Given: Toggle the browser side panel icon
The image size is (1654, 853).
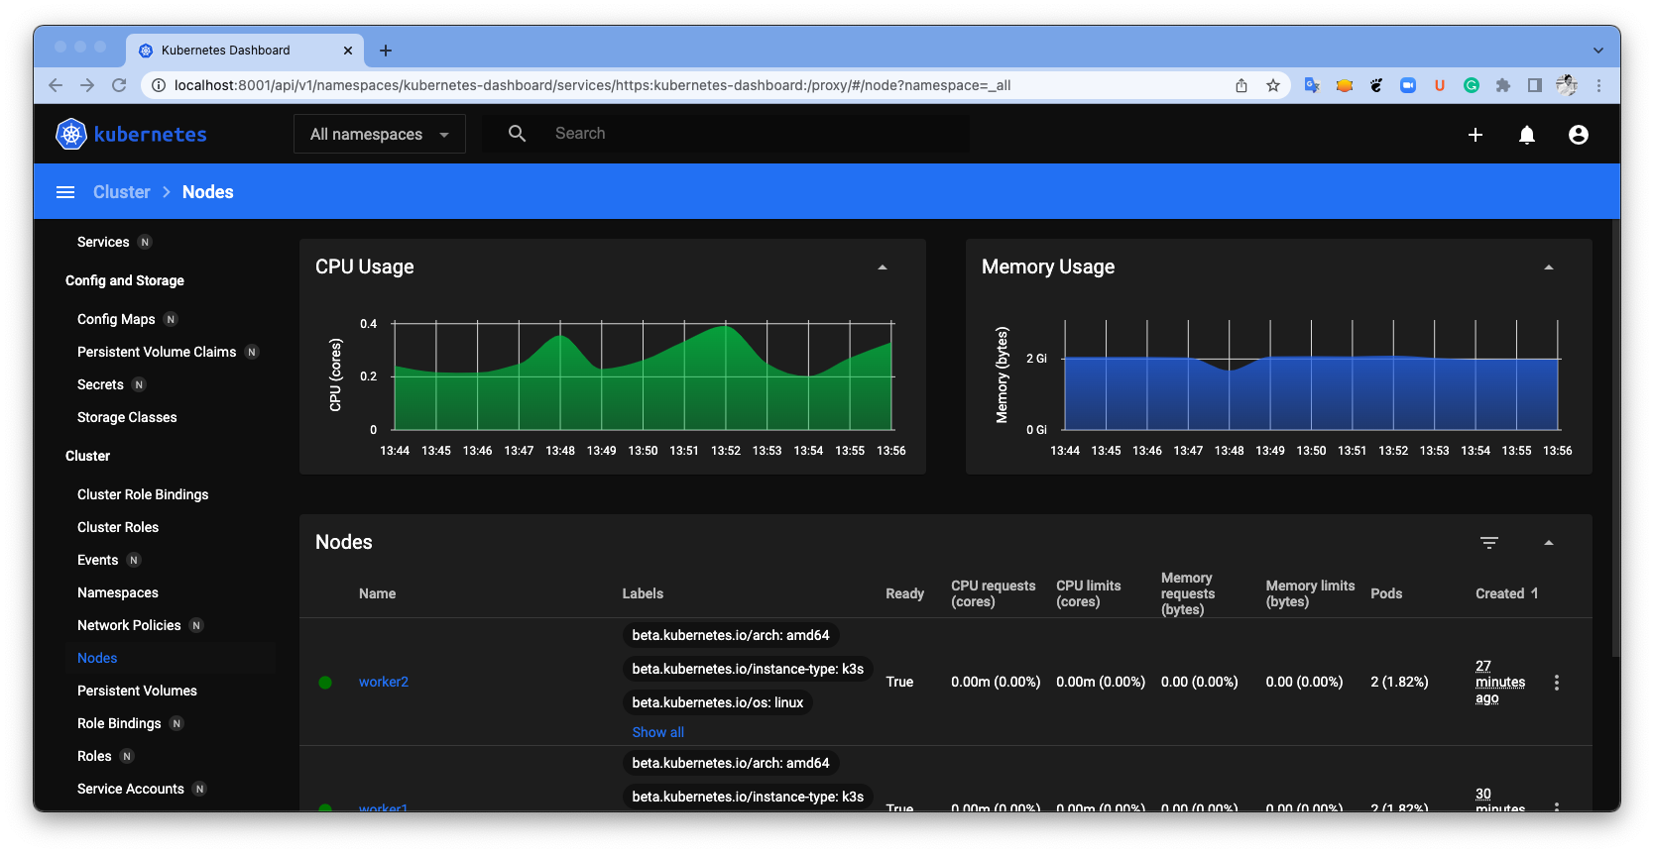Looking at the screenshot, I should click(x=1535, y=85).
